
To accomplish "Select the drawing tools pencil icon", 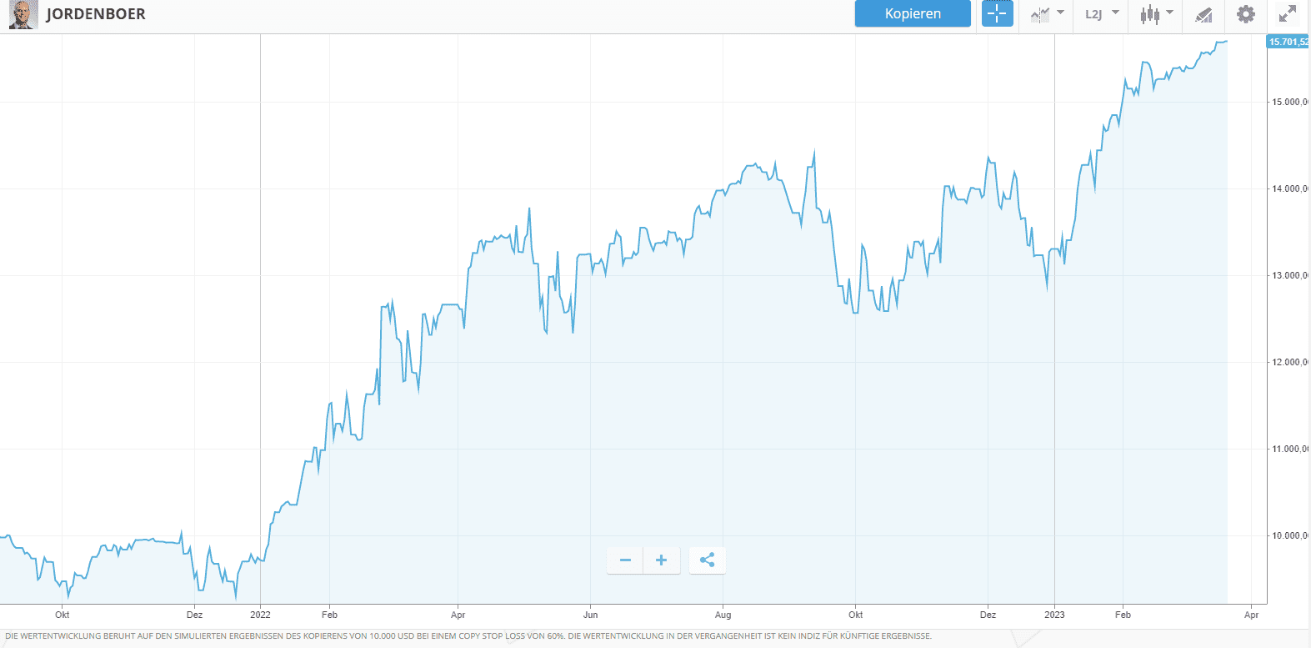I will click(x=1203, y=14).
